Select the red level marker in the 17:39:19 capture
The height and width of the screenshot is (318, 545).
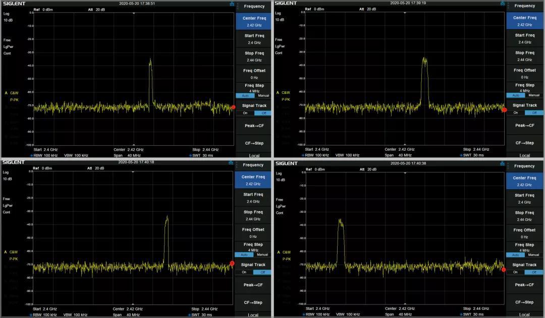pyautogui.click(x=504, y=110)
